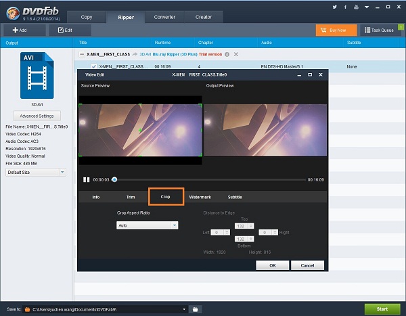Switch to the Ripper tab
The width and height of the screenshot is (406, 316).
coord(126,18)
